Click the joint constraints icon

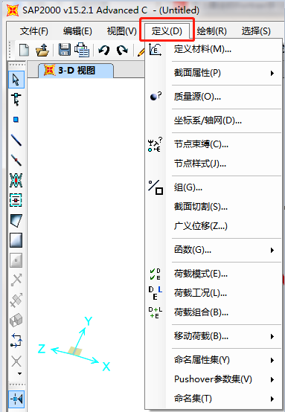155,144
